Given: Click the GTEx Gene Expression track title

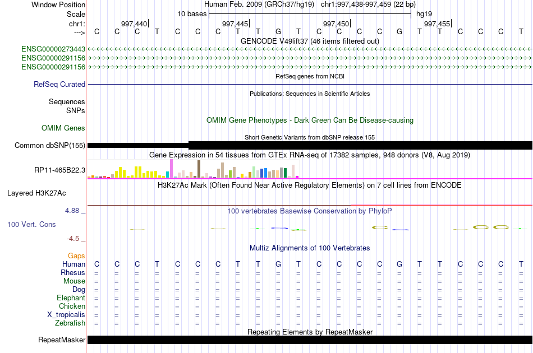Looking at the screenshot, I should point(310,155).
